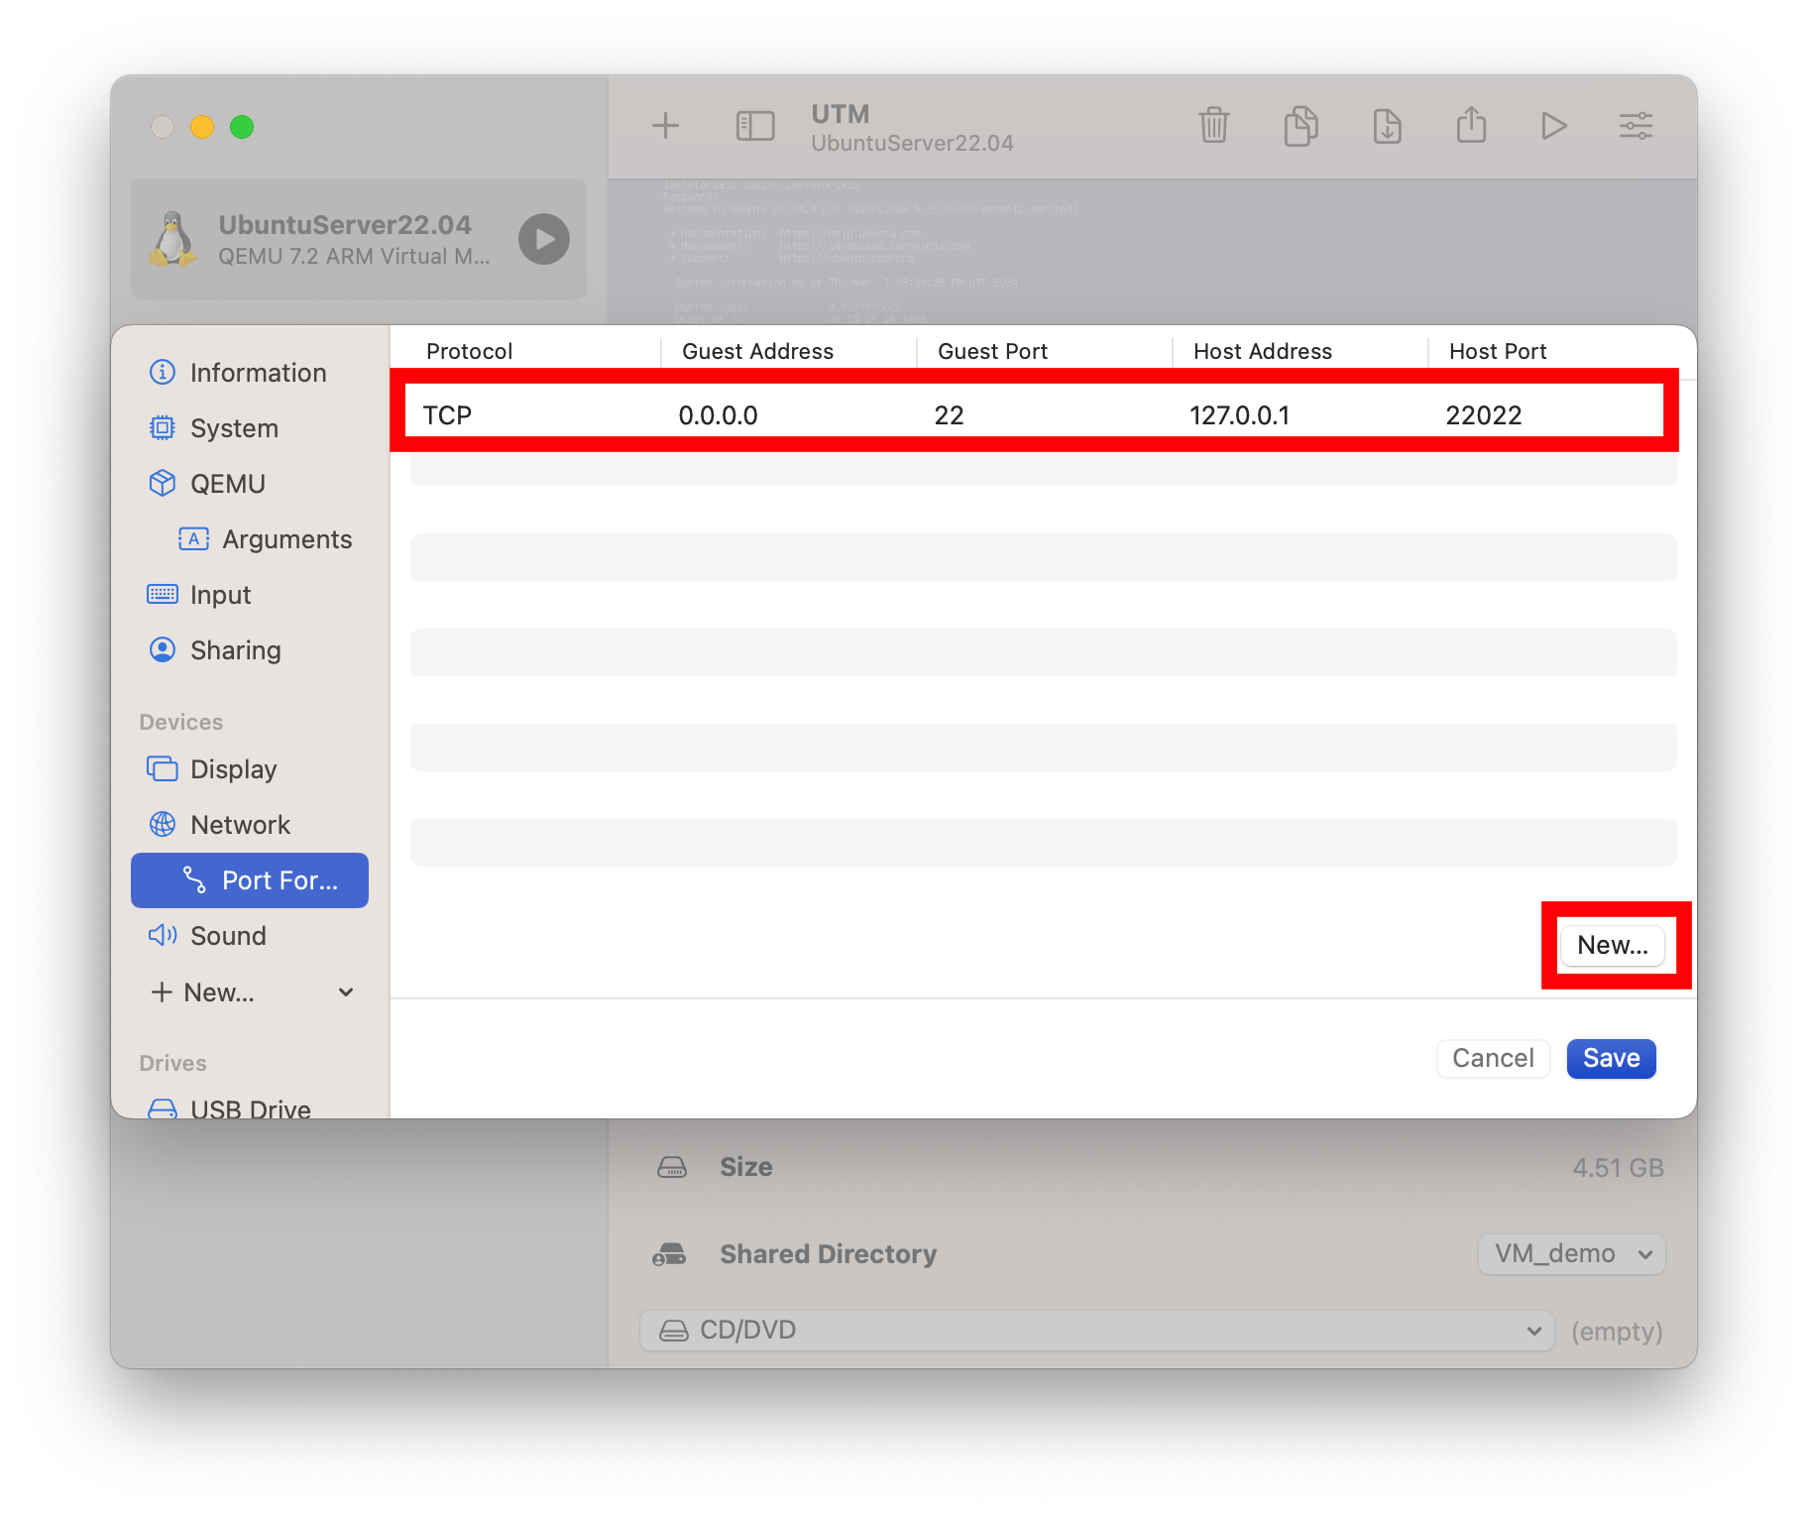This screenshot has width=1808, height=1515.
Task: Click the Port Forward route icon
Action: coord(194,879)
